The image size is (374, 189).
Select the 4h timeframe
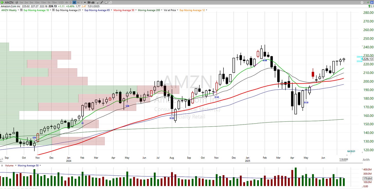(x=67, y=3)
